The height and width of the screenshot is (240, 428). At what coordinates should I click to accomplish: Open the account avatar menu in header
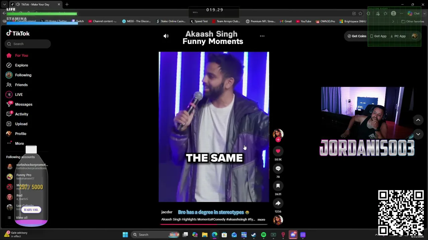415,36
